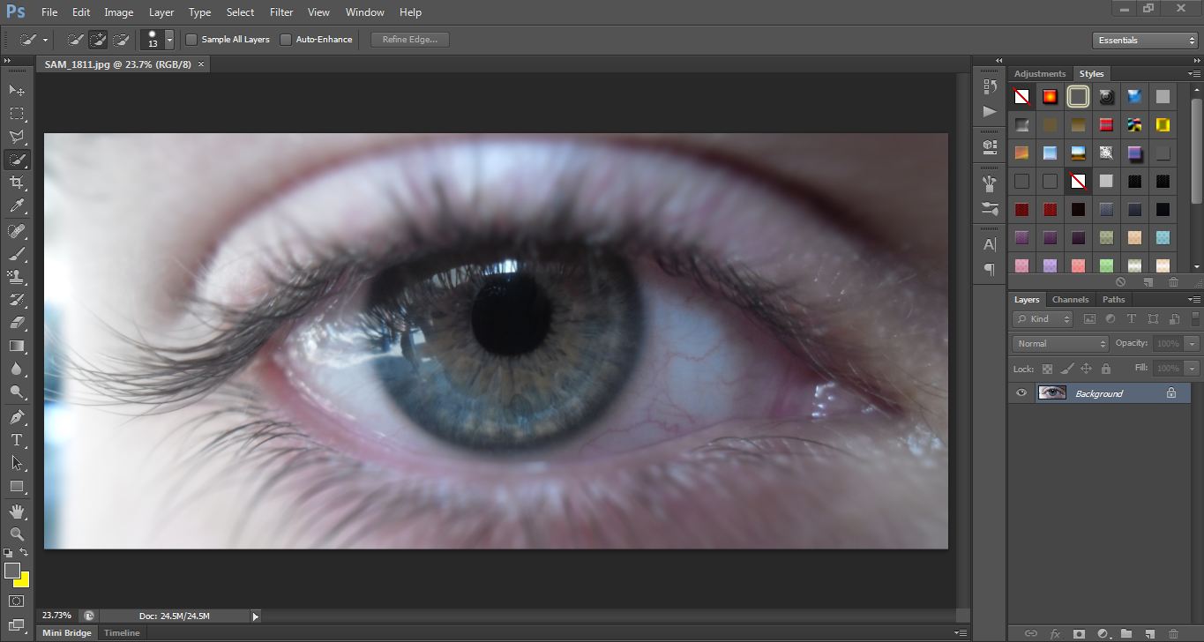Hide the Background layer with eye icon

coord(1021,393)
